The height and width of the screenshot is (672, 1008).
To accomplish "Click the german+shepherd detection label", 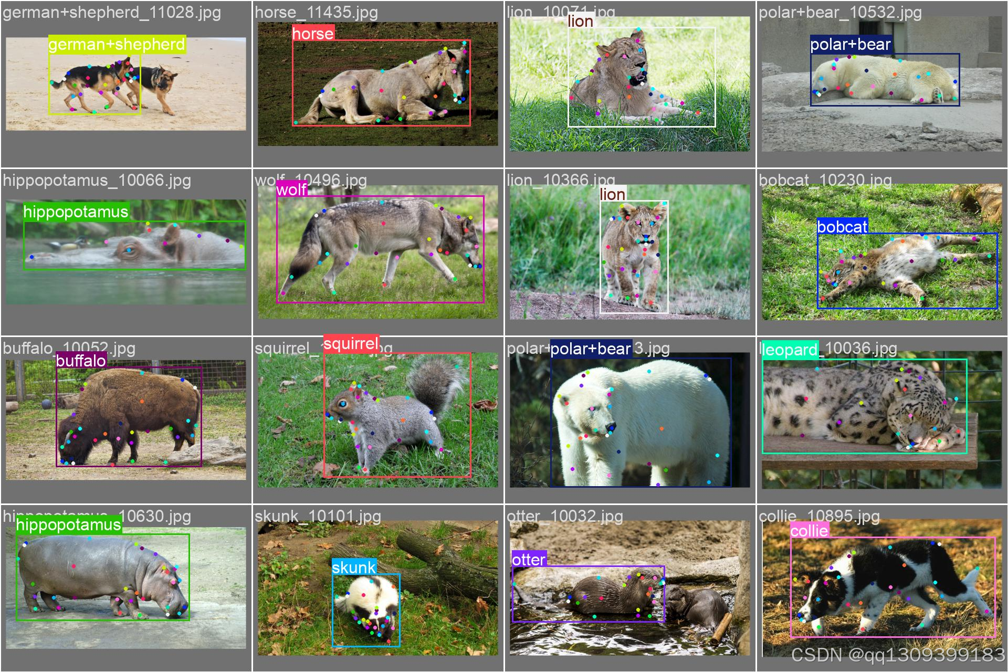I will click(x=117, y=45).
